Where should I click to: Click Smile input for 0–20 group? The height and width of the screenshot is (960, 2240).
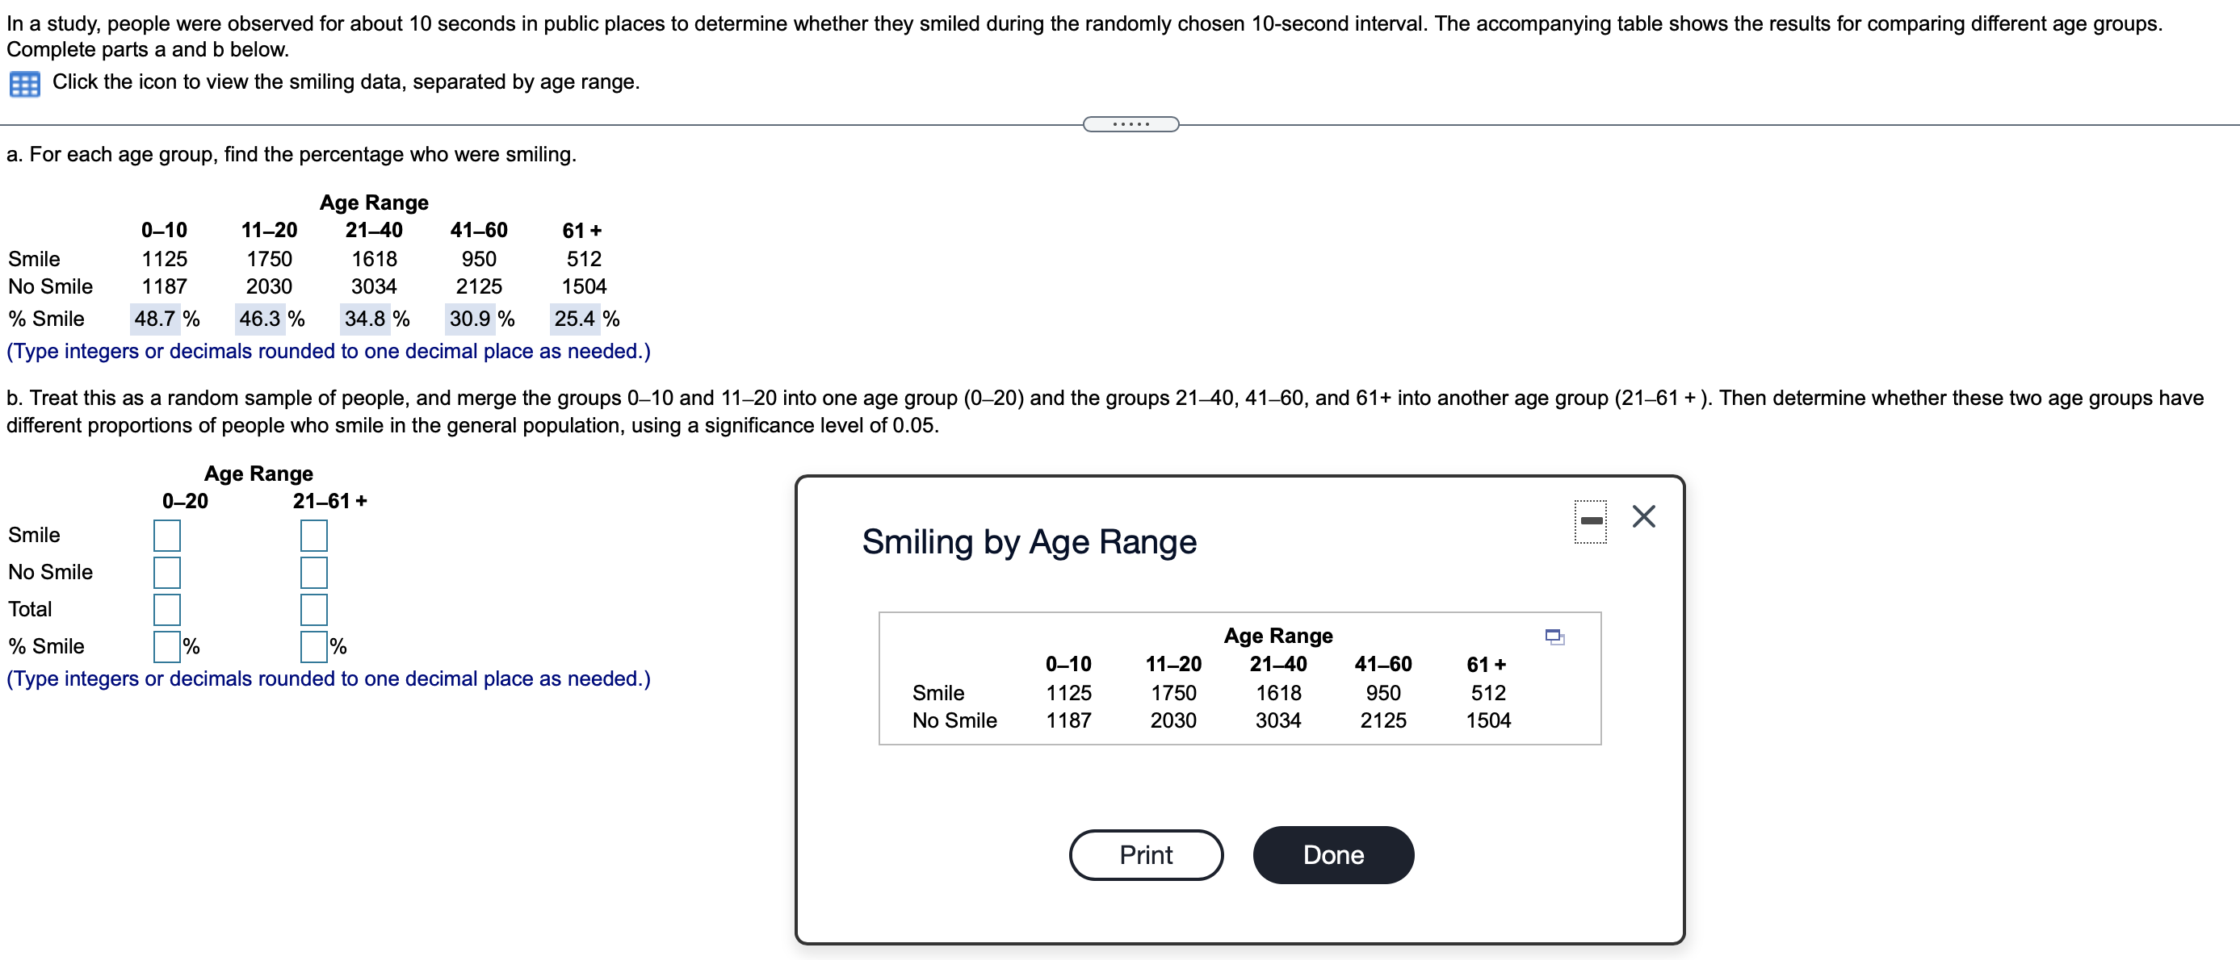167,535
